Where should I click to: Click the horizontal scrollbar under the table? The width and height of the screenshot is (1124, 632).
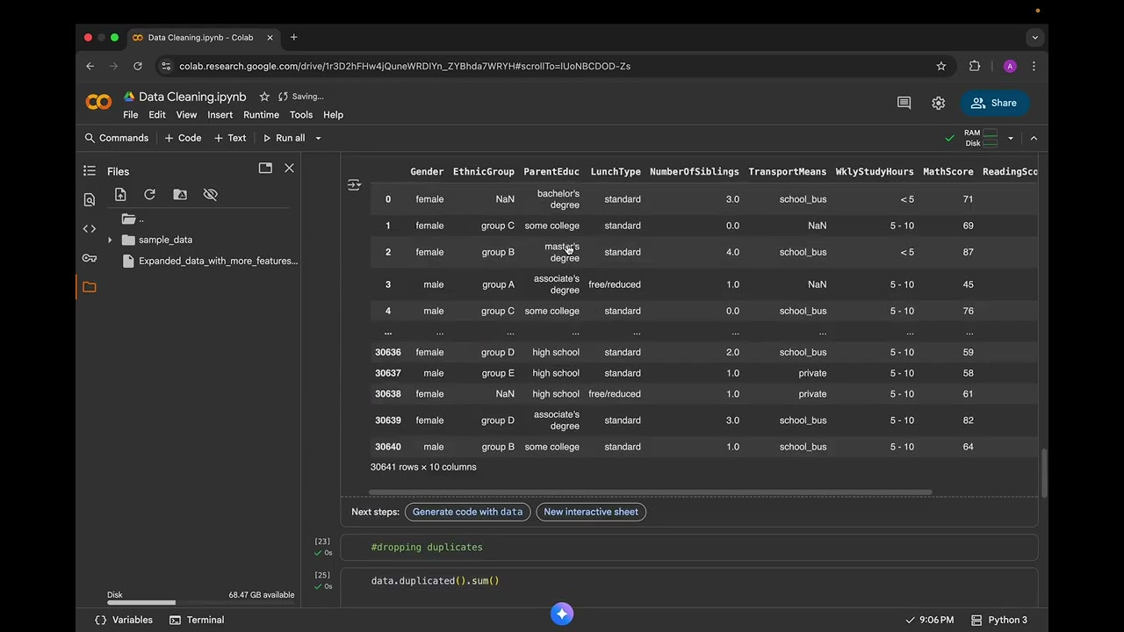tap(650, 492)
